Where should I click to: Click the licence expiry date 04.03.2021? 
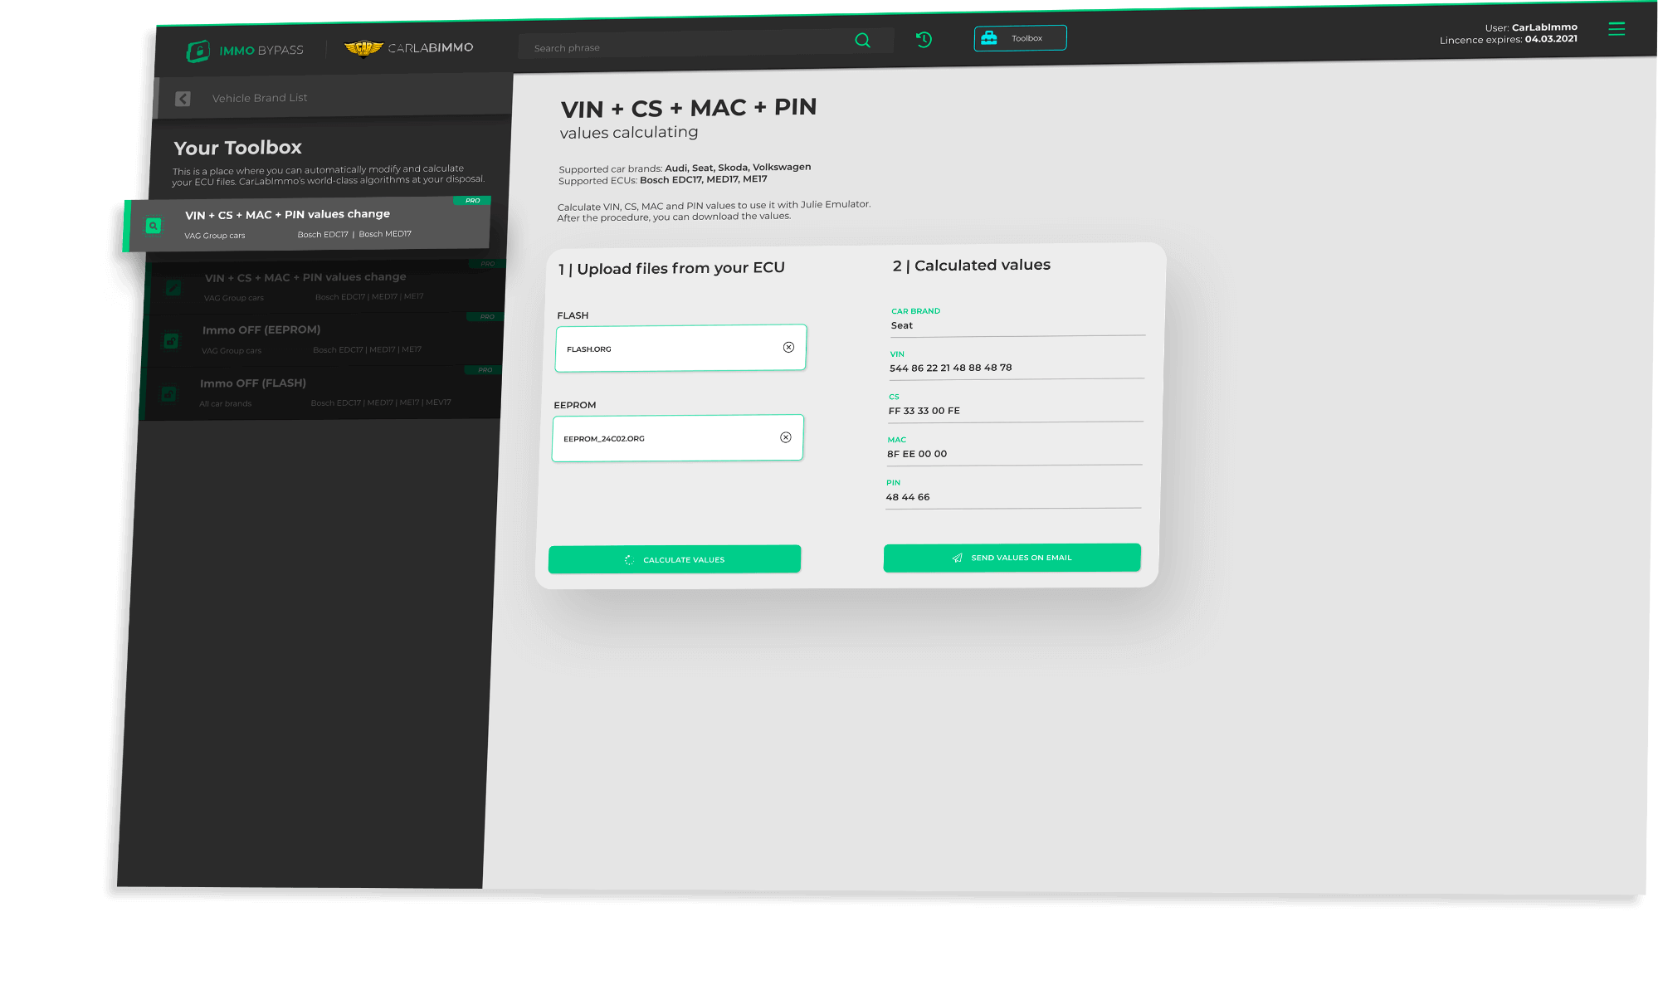click(x=1551, y=39)
